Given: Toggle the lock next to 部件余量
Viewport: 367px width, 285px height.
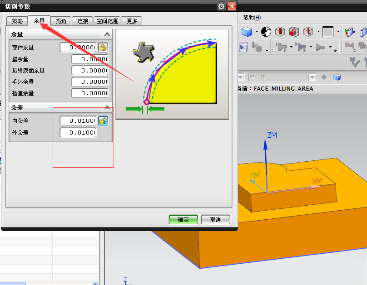Looking at the screenshot, I should click(x=103, y=48).
